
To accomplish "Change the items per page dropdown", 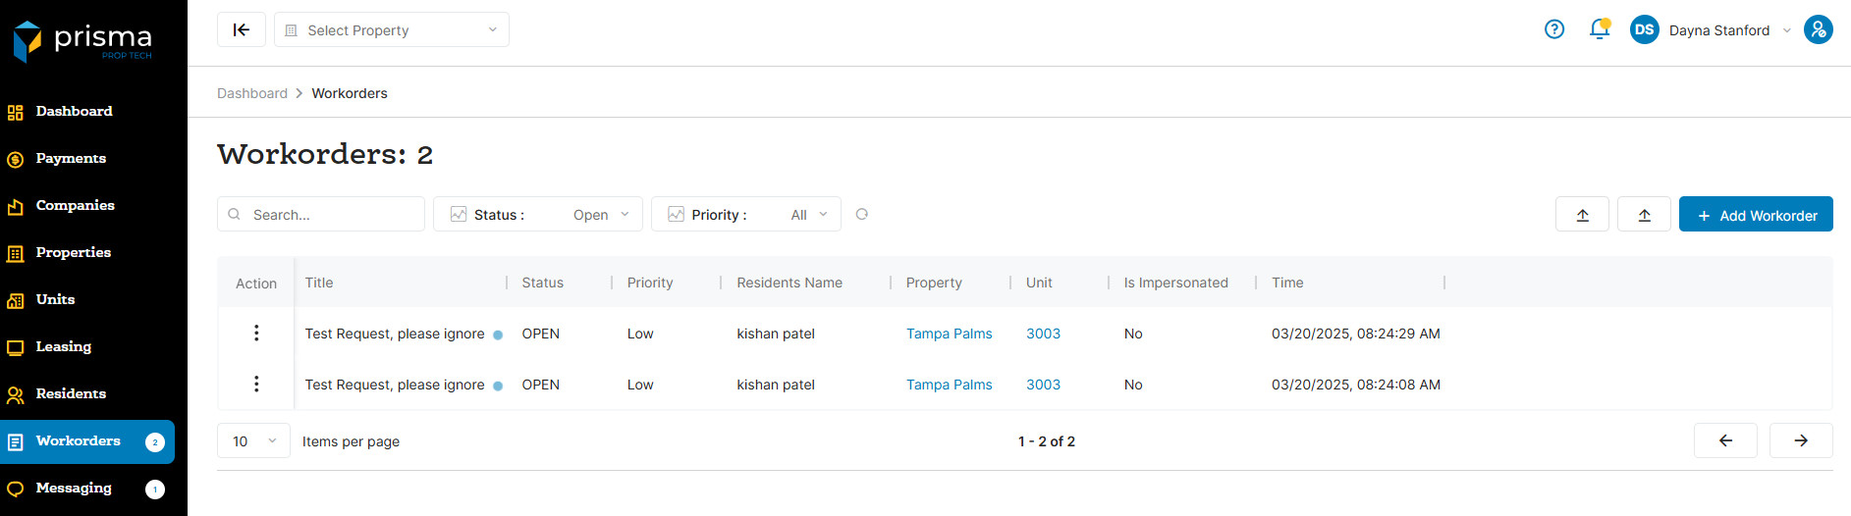I will click(253, 441).
